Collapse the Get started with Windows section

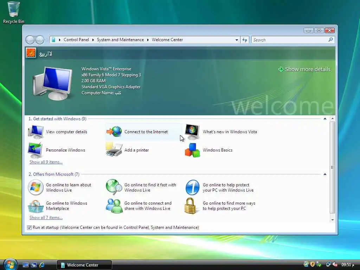pyautogui.click(x=325, y=119)
